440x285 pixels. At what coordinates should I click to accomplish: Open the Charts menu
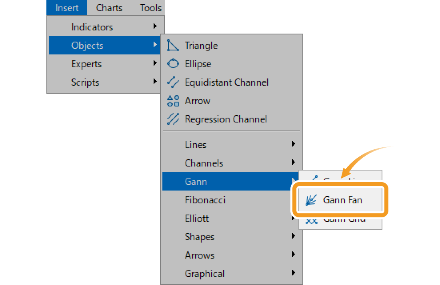[x=108, y=8]
